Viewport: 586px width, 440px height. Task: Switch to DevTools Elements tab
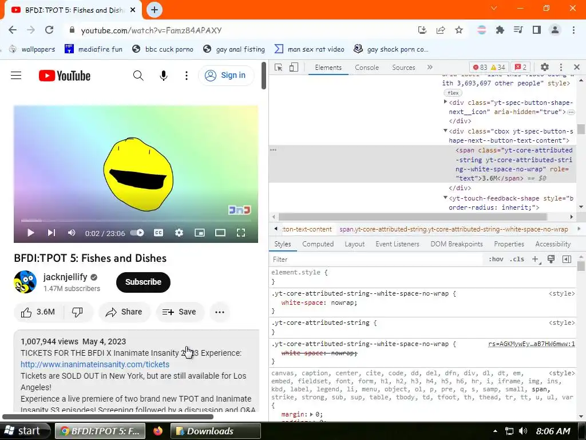[328, 68]
